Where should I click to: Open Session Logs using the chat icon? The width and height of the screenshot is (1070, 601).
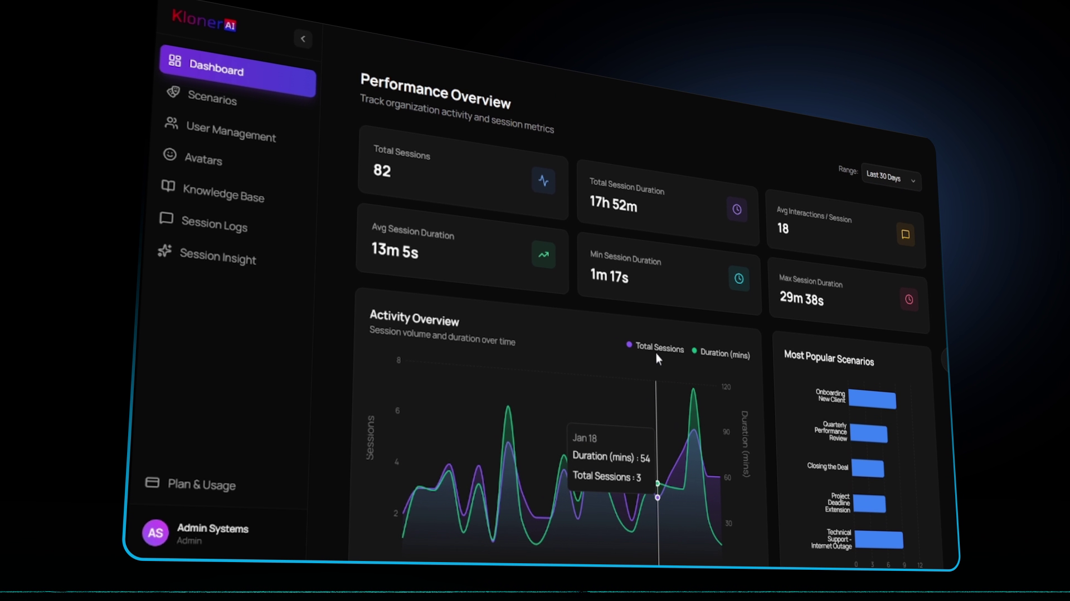(x=166, y=219)
